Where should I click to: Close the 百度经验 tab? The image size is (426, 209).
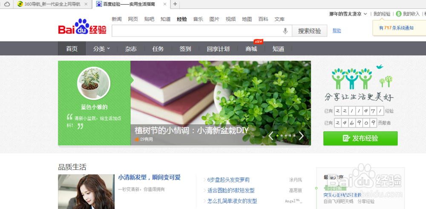coord(164,4)
